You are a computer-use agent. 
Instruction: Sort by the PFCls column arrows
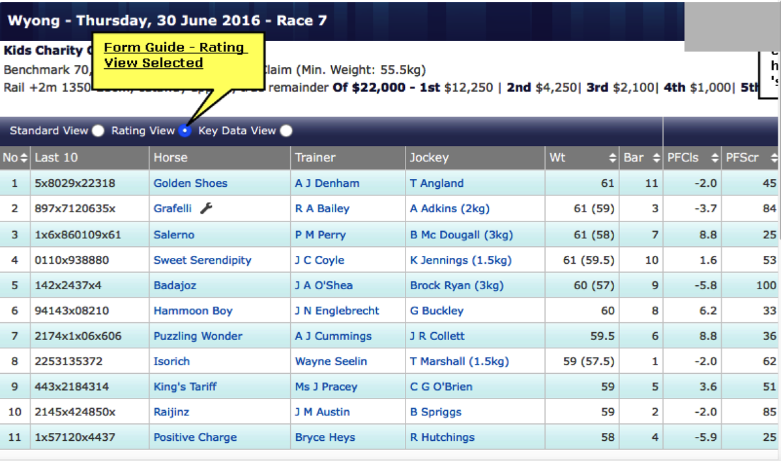pyautogui.click(x=715, y=158)
